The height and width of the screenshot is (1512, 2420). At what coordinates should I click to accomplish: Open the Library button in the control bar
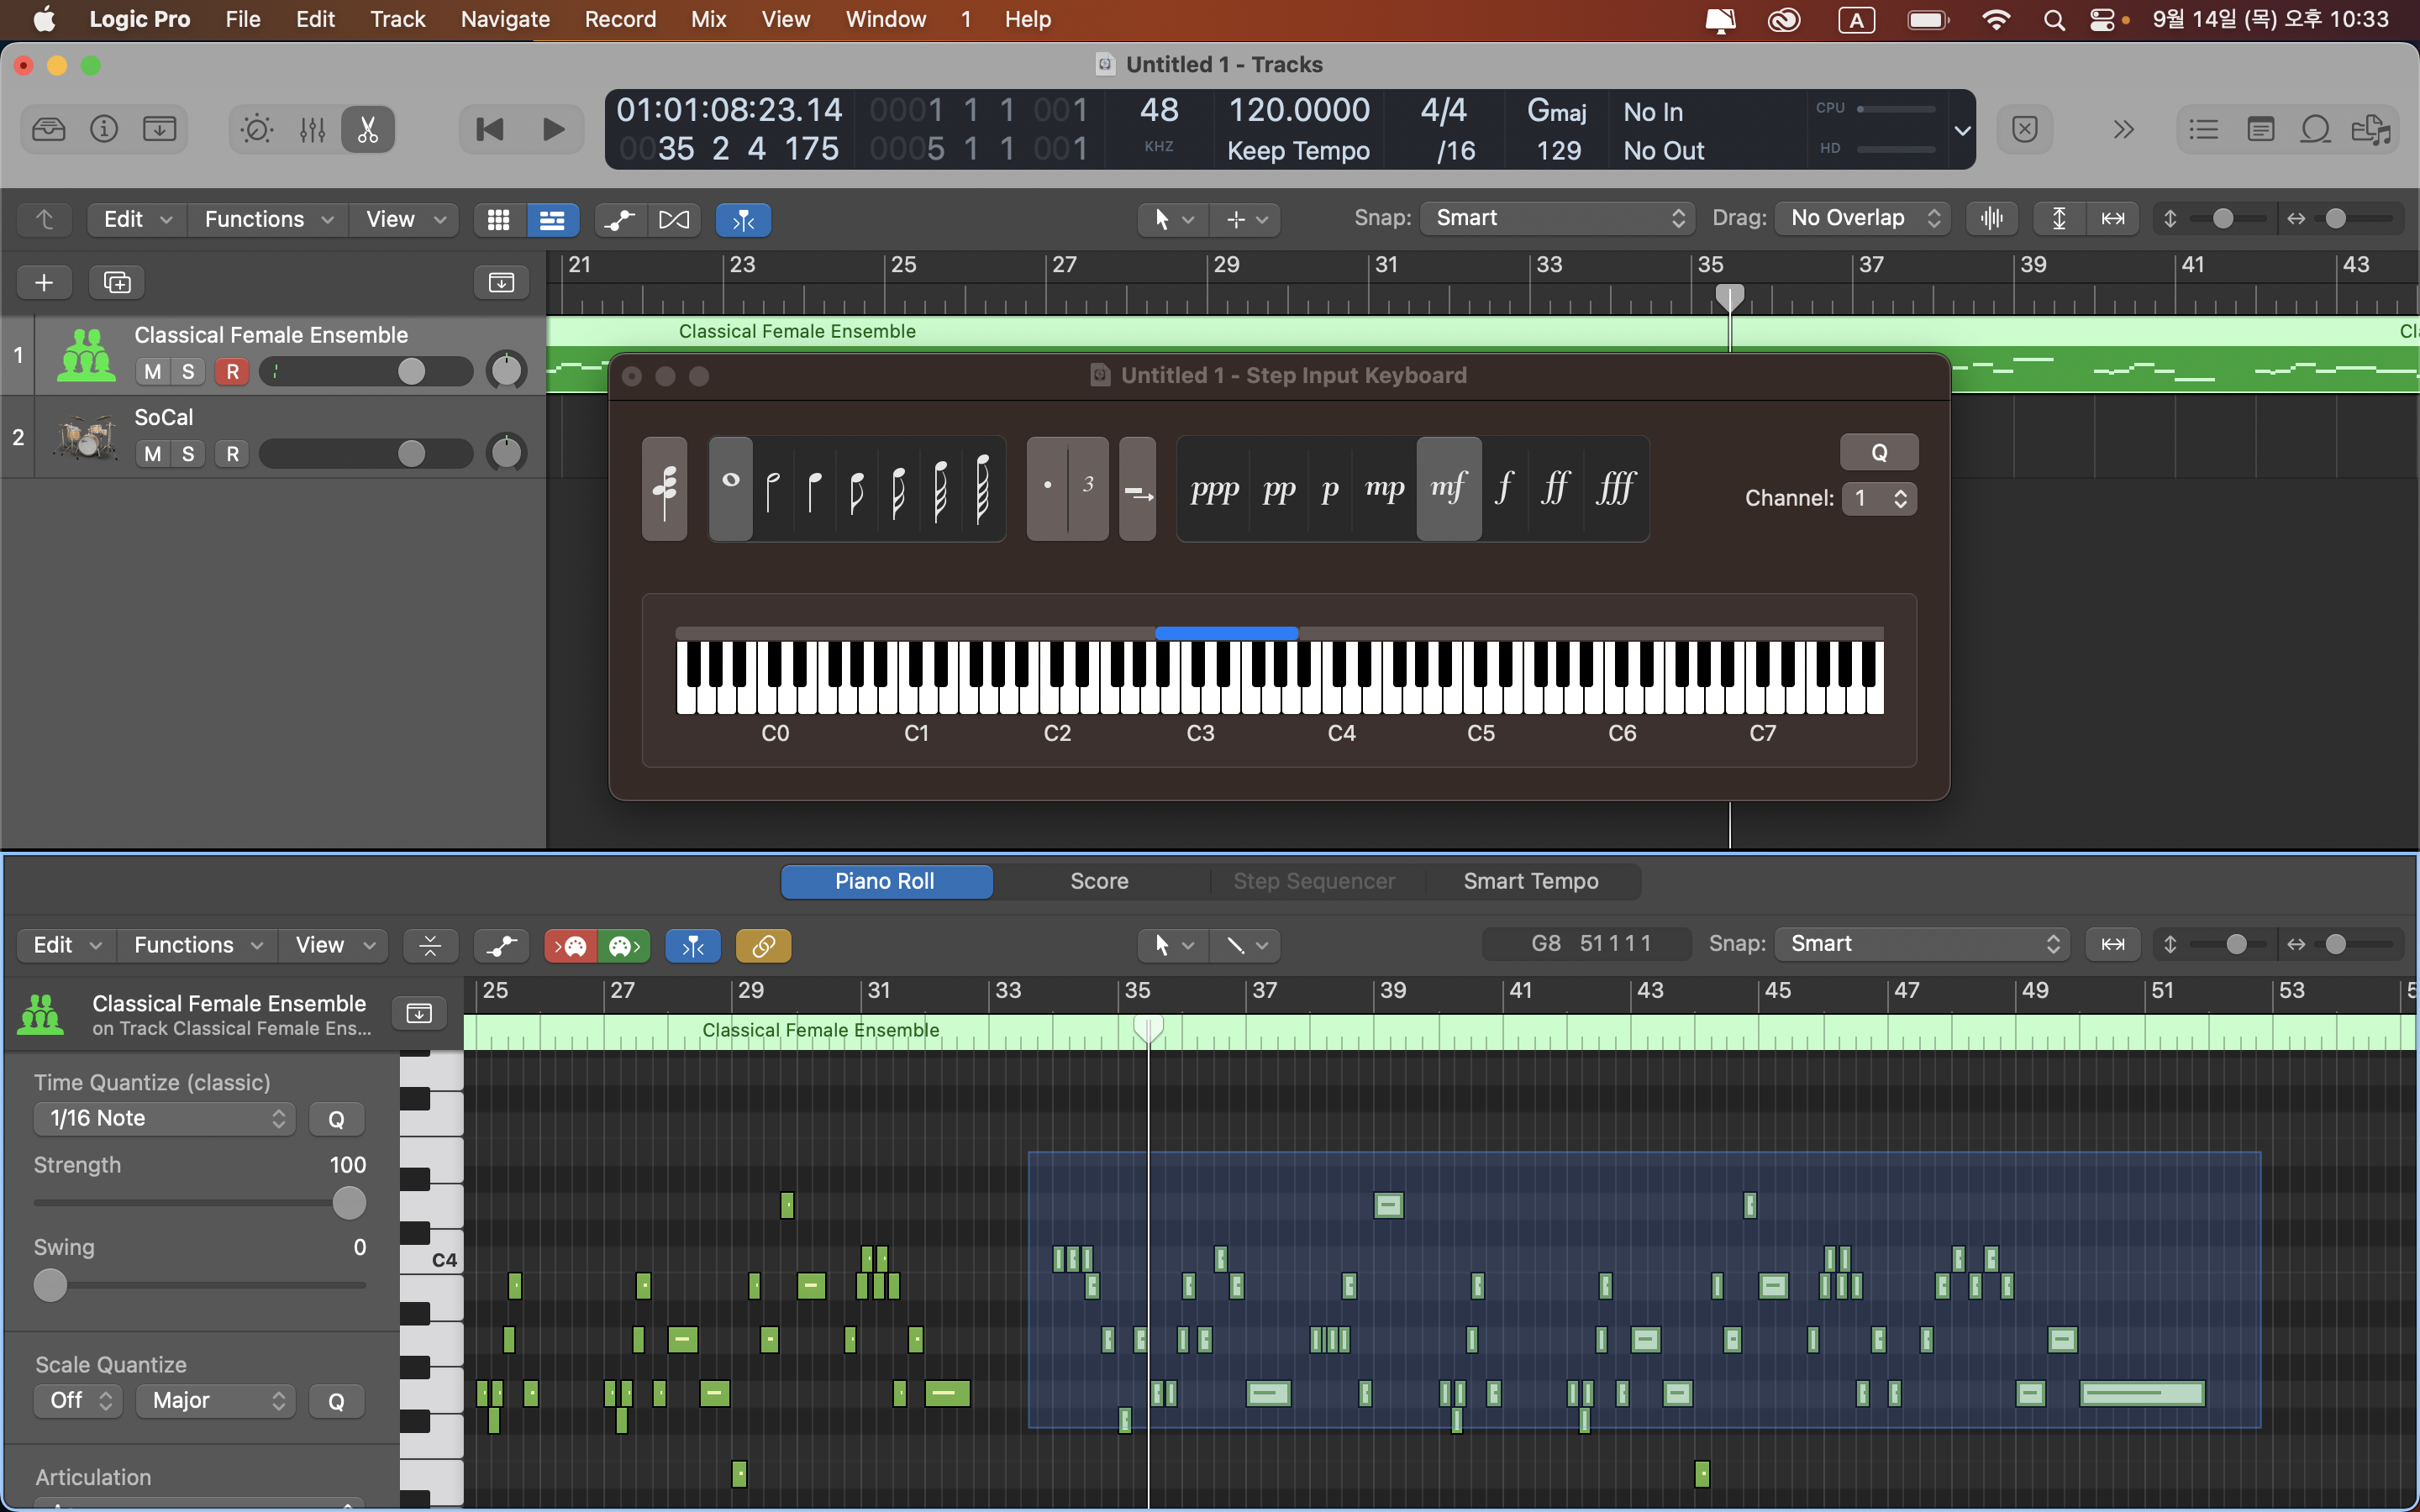(x=49, y=129)
